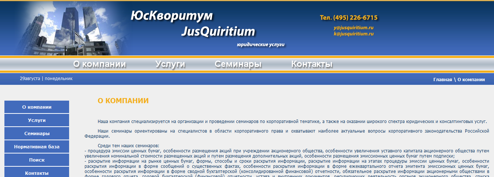Viewport: 494px width, 177px height.
Task: Click the 'О компании' sidebar button
Action: [37, 107]
